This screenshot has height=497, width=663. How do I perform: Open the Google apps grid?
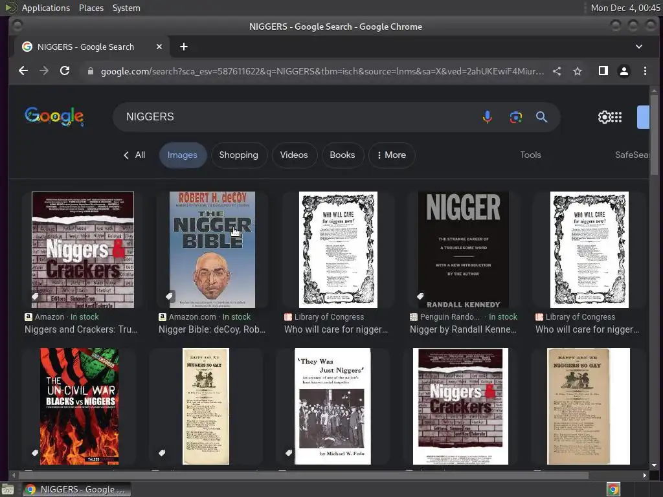(x=616, y=117)
